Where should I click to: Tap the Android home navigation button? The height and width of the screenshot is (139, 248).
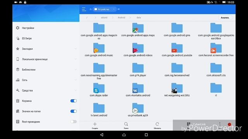tap(124, 135)
